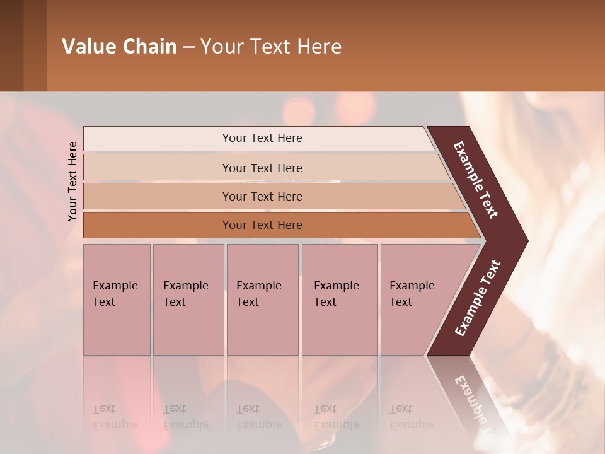Click the topmost lightest "Your Text Here" bar
Image resolution: width=605 pixels, height=454 pixels.
[x=262, y=138]
